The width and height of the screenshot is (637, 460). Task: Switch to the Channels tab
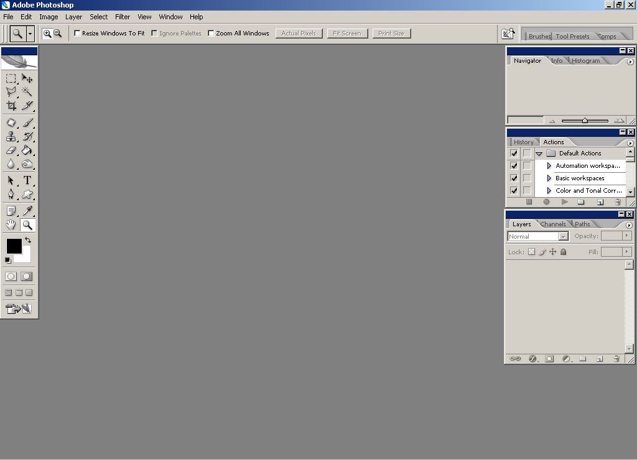click(553, 224)
